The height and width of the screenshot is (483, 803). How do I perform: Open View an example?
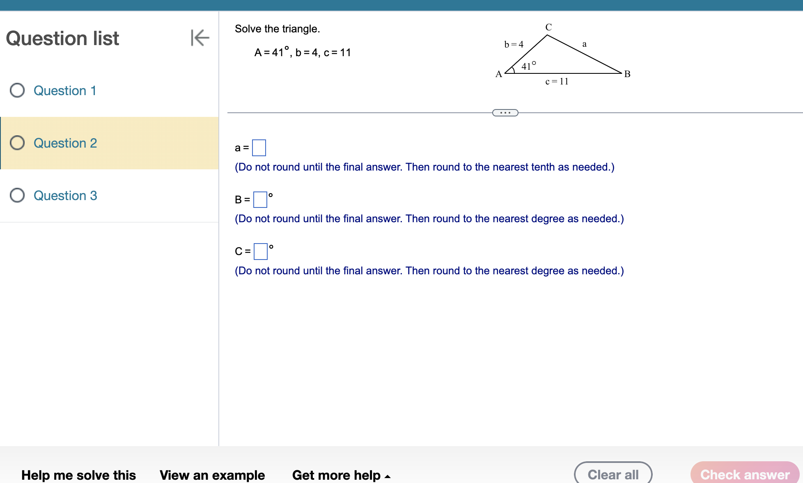[213, 475]
